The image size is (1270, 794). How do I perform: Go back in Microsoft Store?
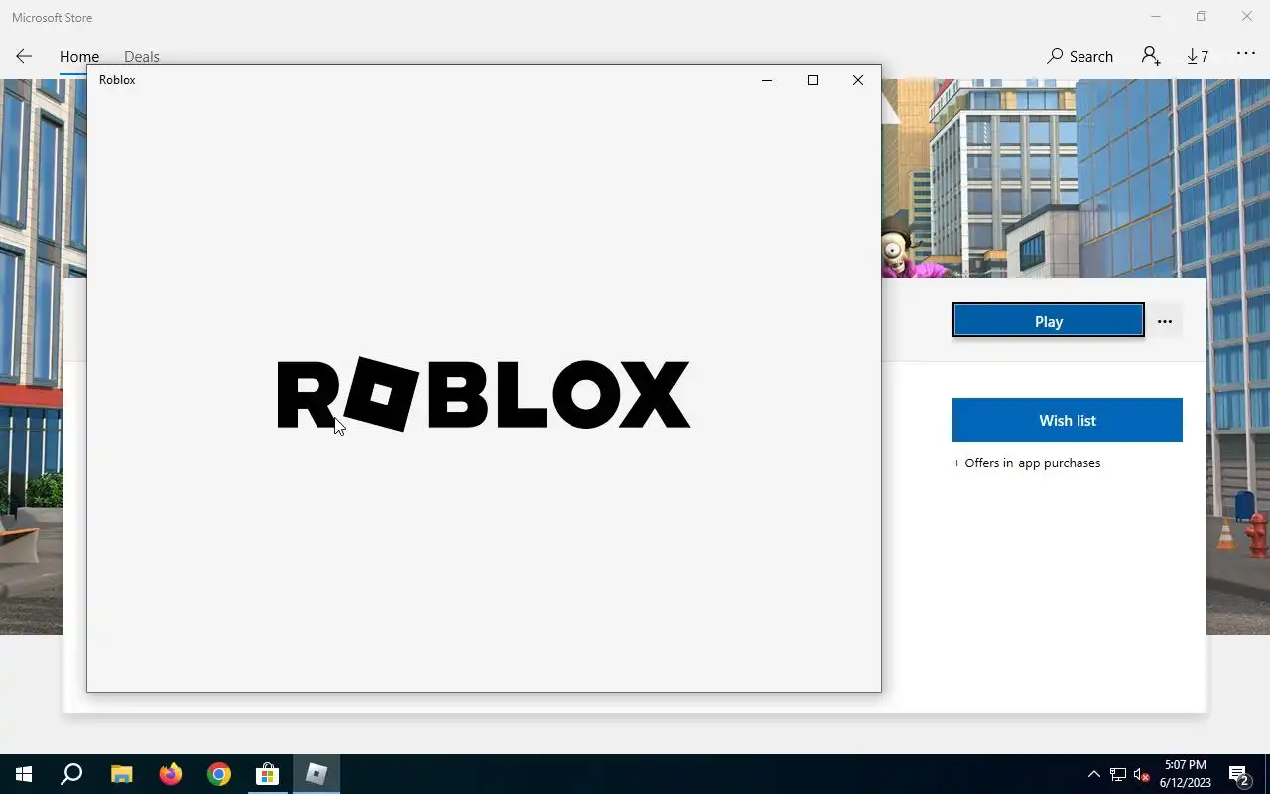tap(24, 57)
